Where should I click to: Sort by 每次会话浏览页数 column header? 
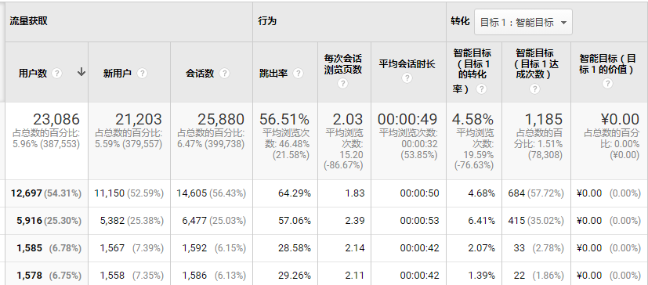343,64
